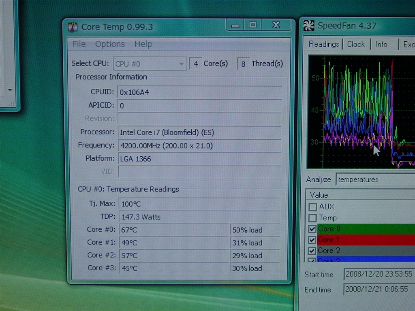
Task: Click the Start time field in SpeedFan
Action: pyautogui.click(x=379, y=274)
